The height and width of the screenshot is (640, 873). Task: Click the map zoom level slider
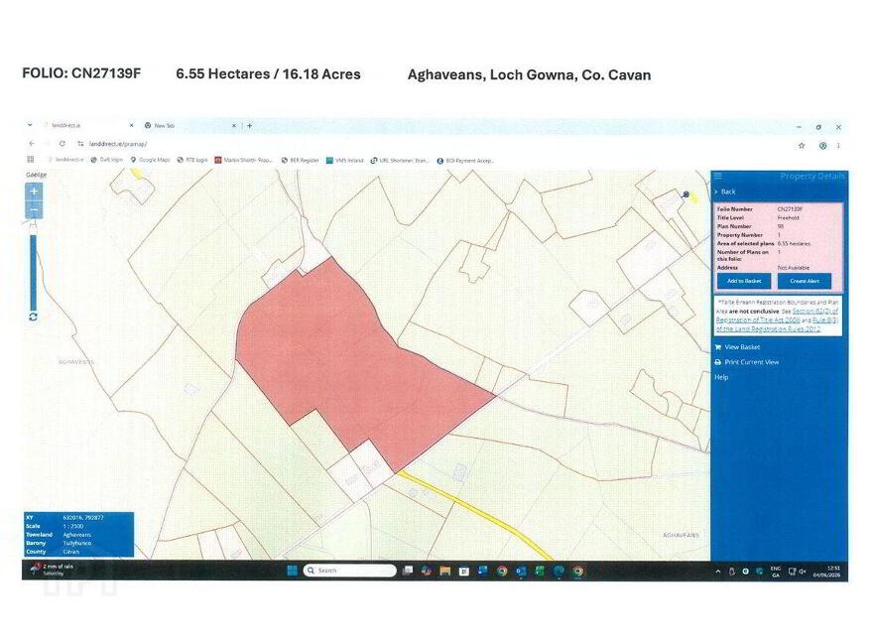tap(34, 273)
